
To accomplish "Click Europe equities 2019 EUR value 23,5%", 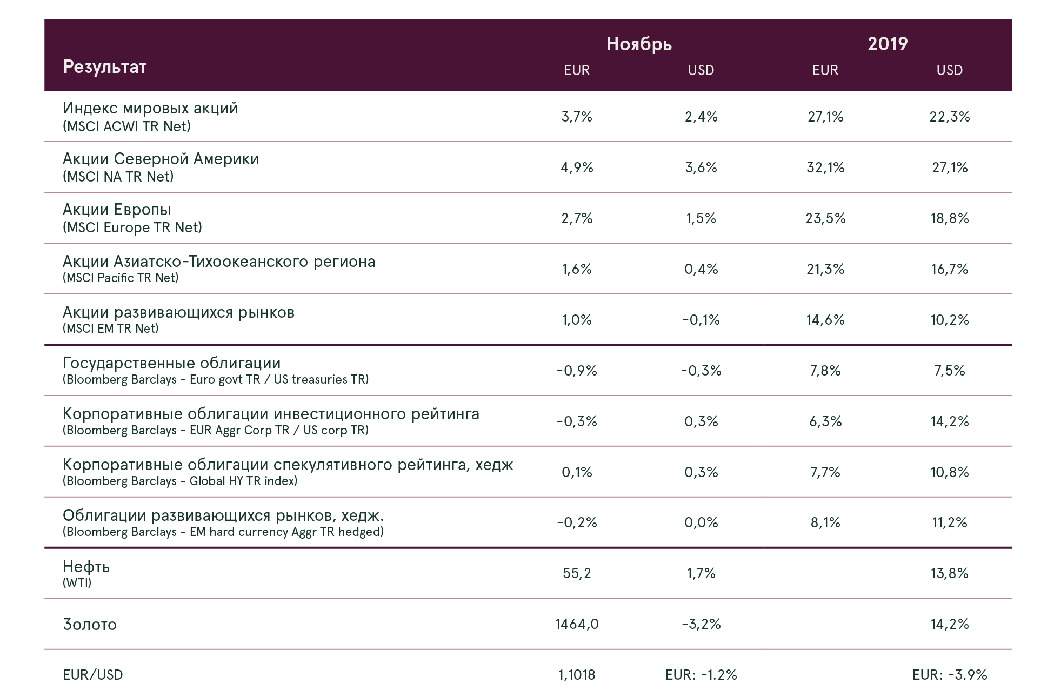I will point(825,219).
